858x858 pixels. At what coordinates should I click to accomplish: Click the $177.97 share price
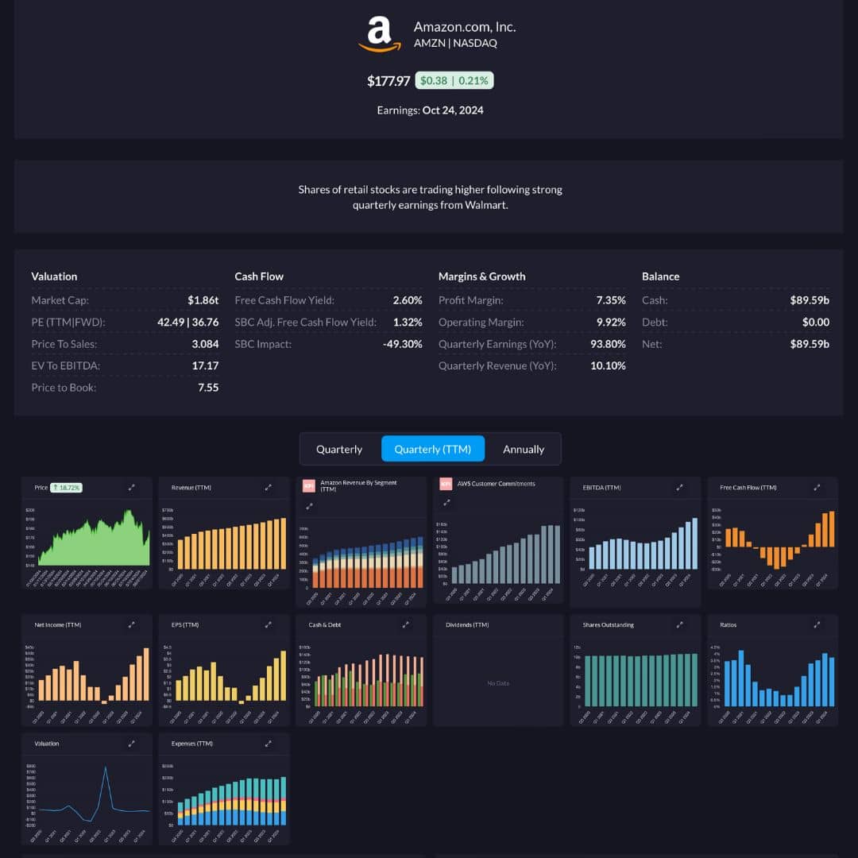coord(388,81)
